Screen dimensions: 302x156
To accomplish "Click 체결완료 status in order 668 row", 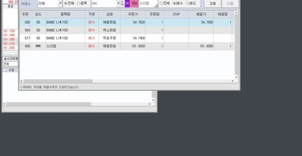I will (x=109, y=46).
